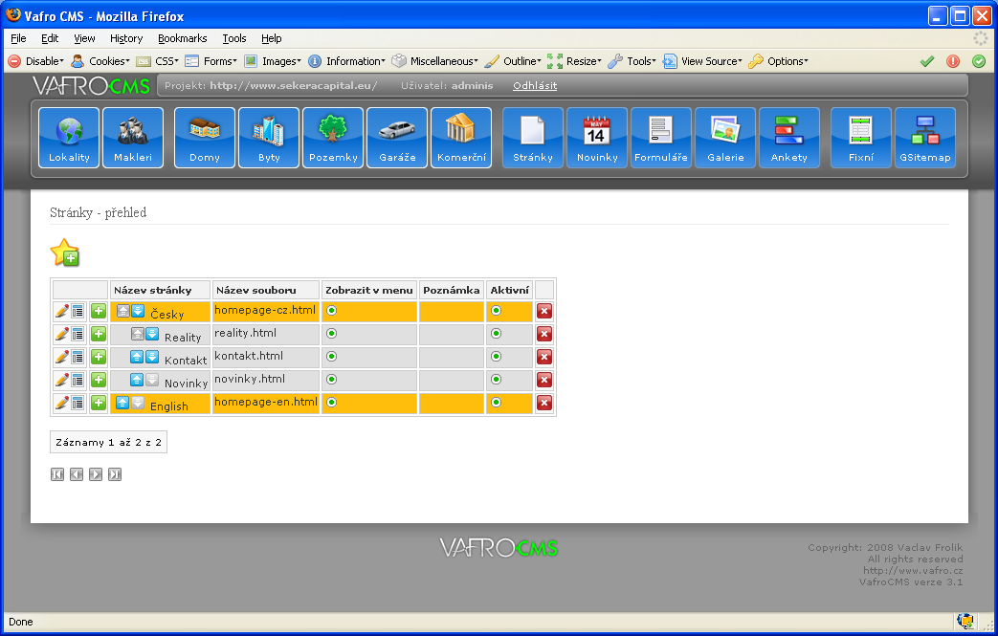Image resolution: width=998 pixels, height=636 pixels.
Task: Expand the Outline toolbar dropdown
Action: [x=513, y=61]
